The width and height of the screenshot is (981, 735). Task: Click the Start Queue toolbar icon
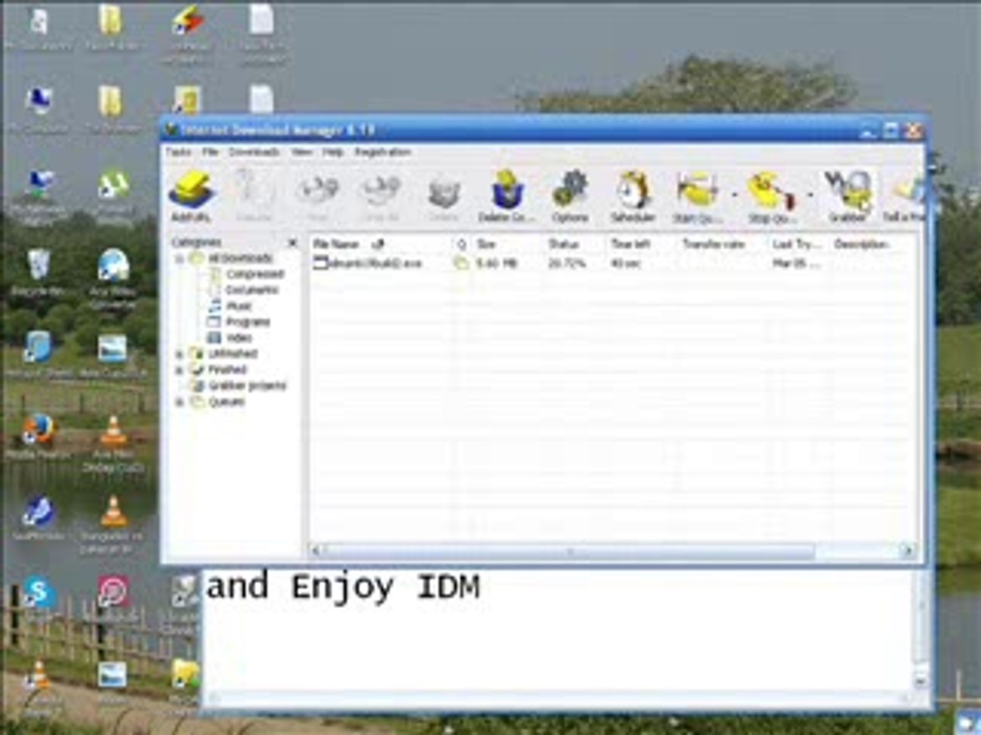(x=697, y=197)
